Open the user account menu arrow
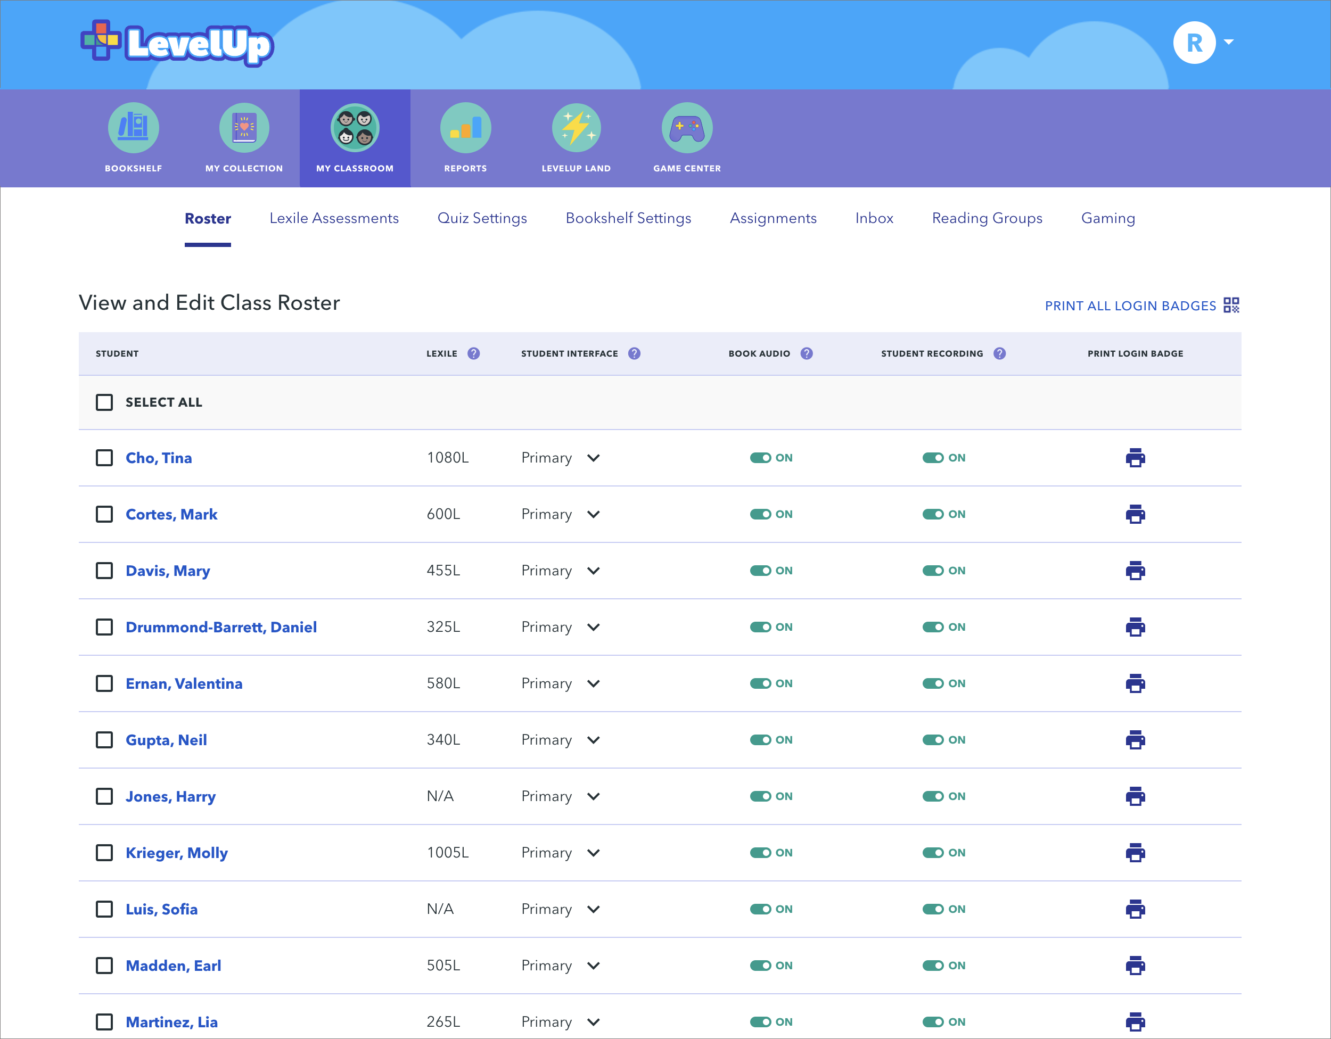 tap(1229, 42)
